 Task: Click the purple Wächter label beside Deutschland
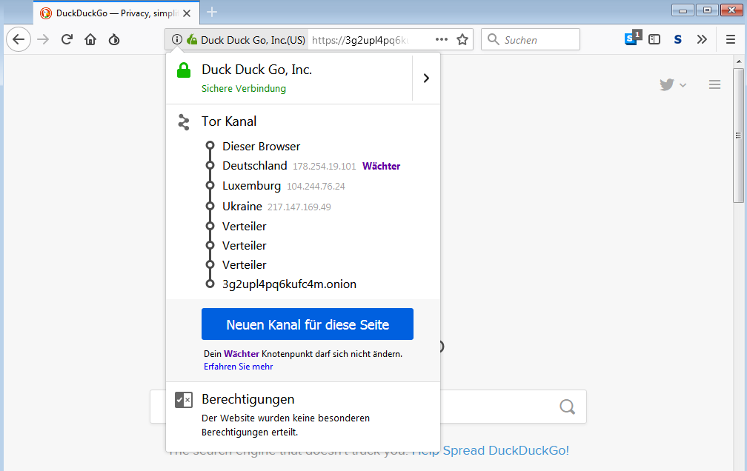coord(381,166)
